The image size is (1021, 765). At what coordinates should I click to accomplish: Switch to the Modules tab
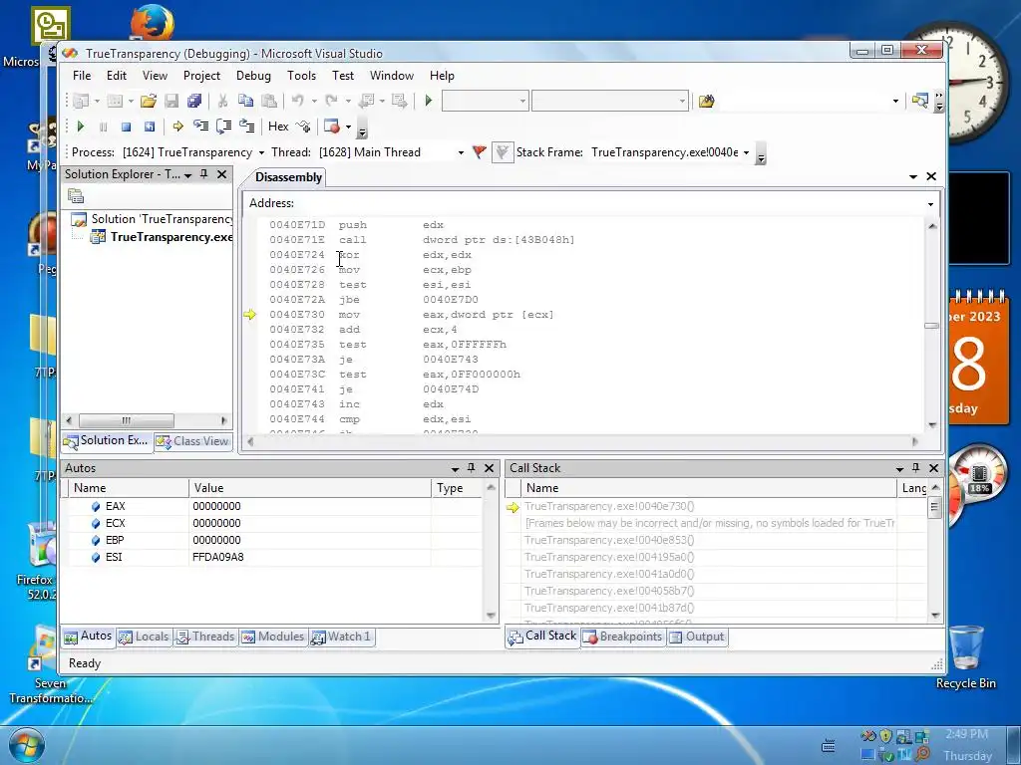(x=273, y=637)
